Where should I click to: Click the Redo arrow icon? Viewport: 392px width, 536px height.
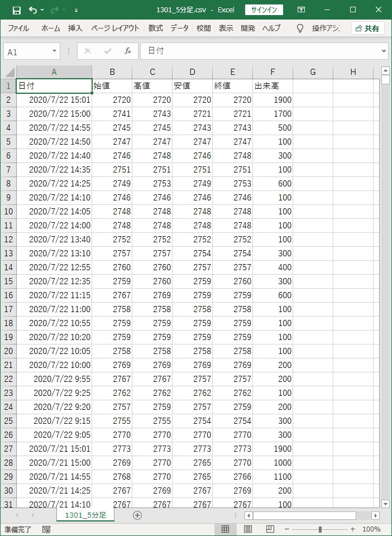point(54,10)
